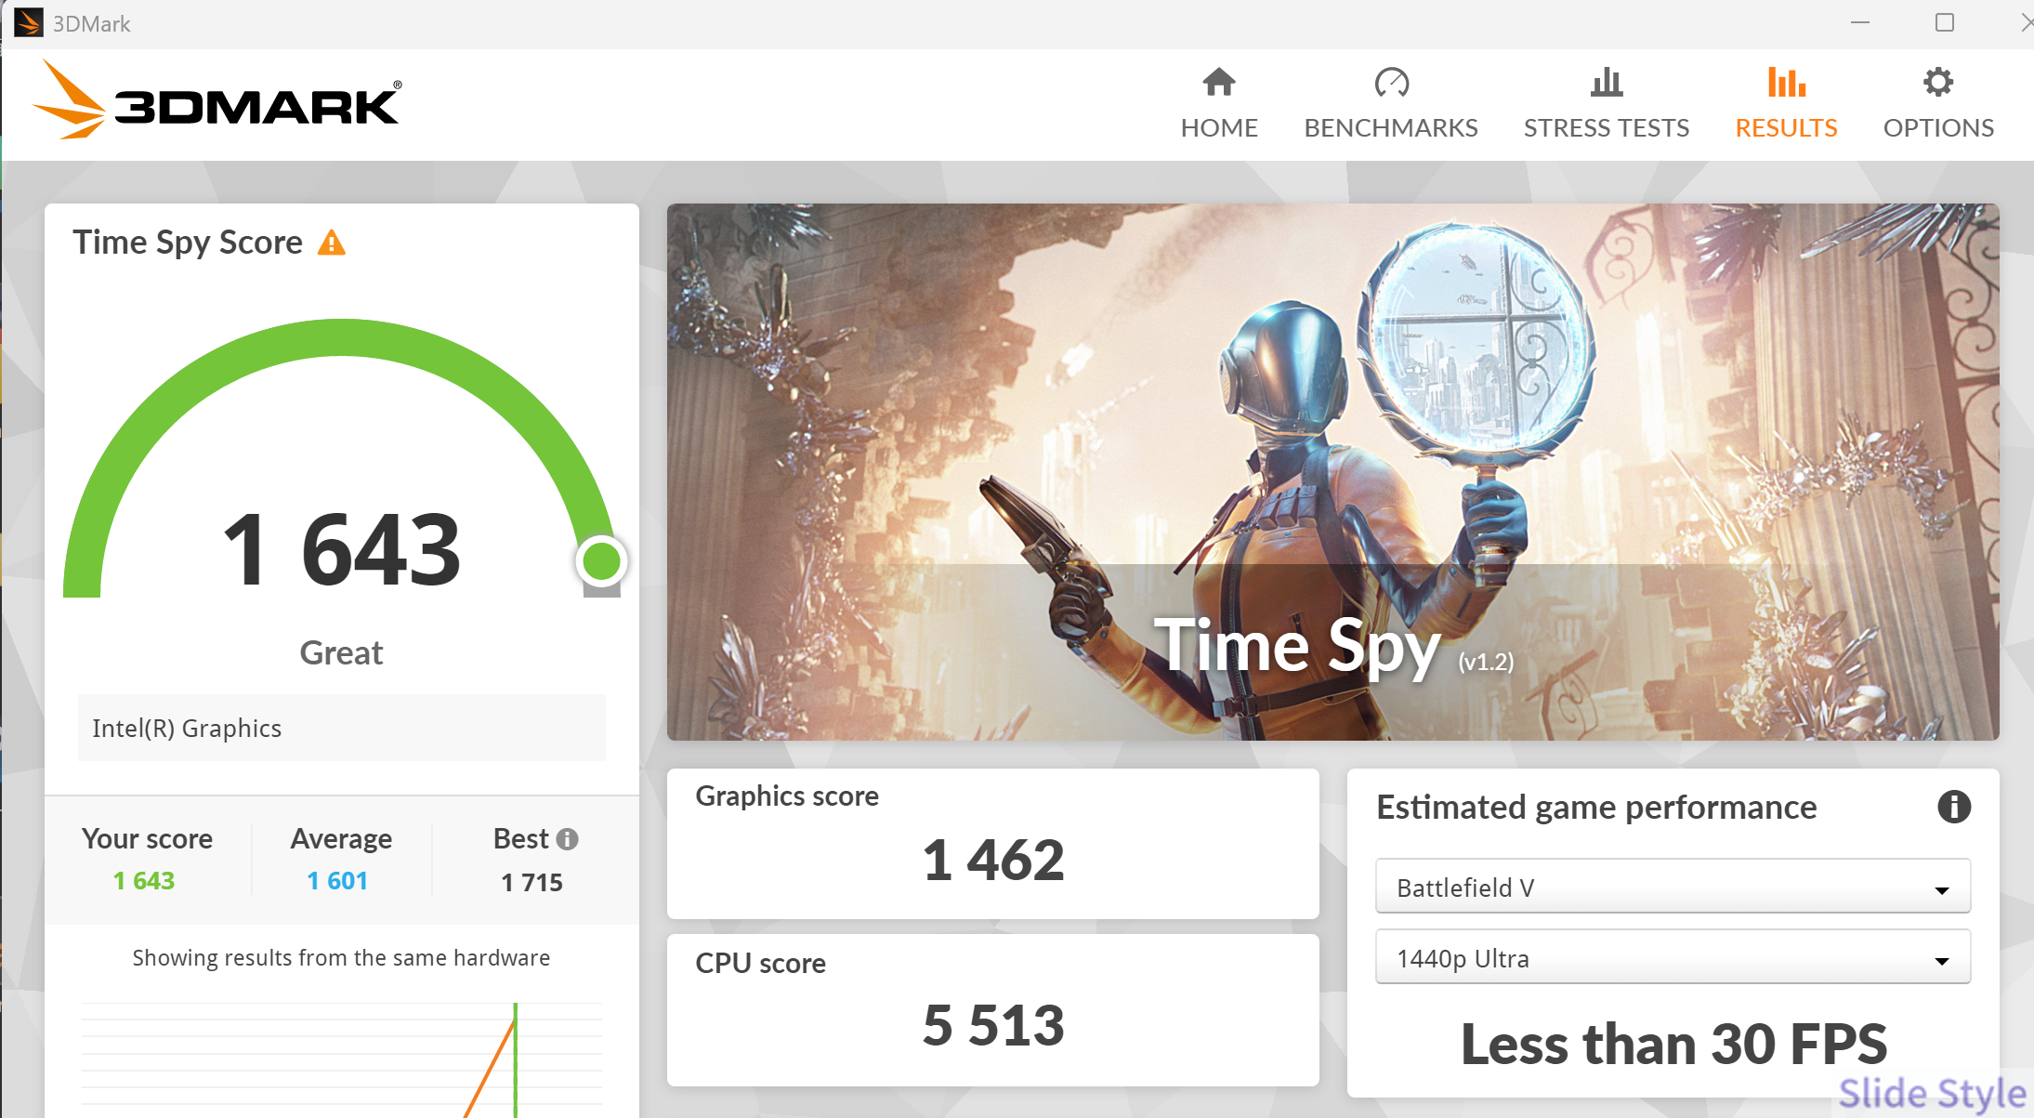Open the Battlefield V game dropdown
Screen dimensions: 2034x1118
click(x=1673, y=887)
